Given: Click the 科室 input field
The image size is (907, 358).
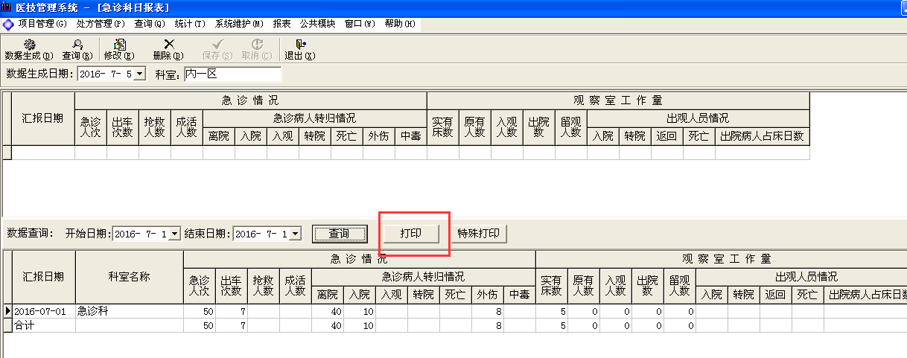Looking at the screenshot, I should 232,74.
